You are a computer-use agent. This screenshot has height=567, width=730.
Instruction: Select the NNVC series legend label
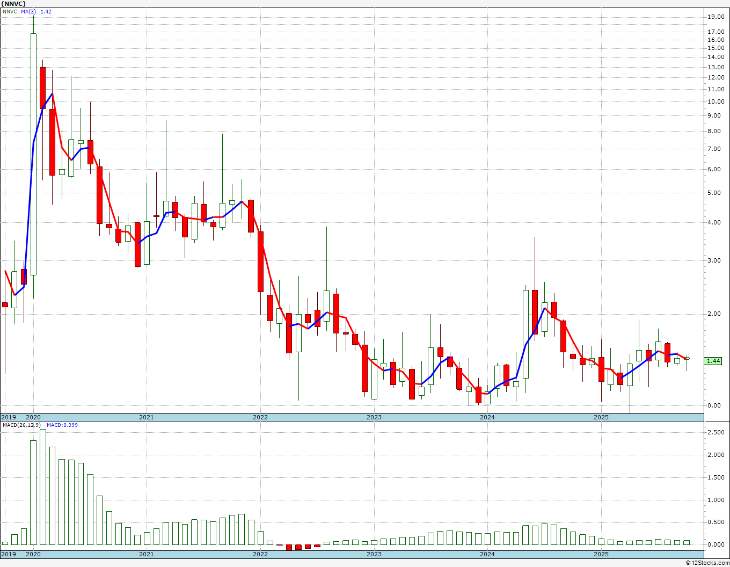10,11
